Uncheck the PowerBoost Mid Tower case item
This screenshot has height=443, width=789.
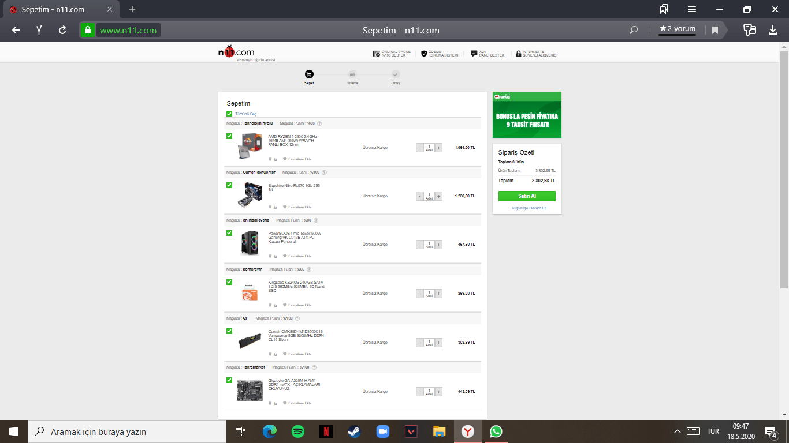tap(229, 233)
